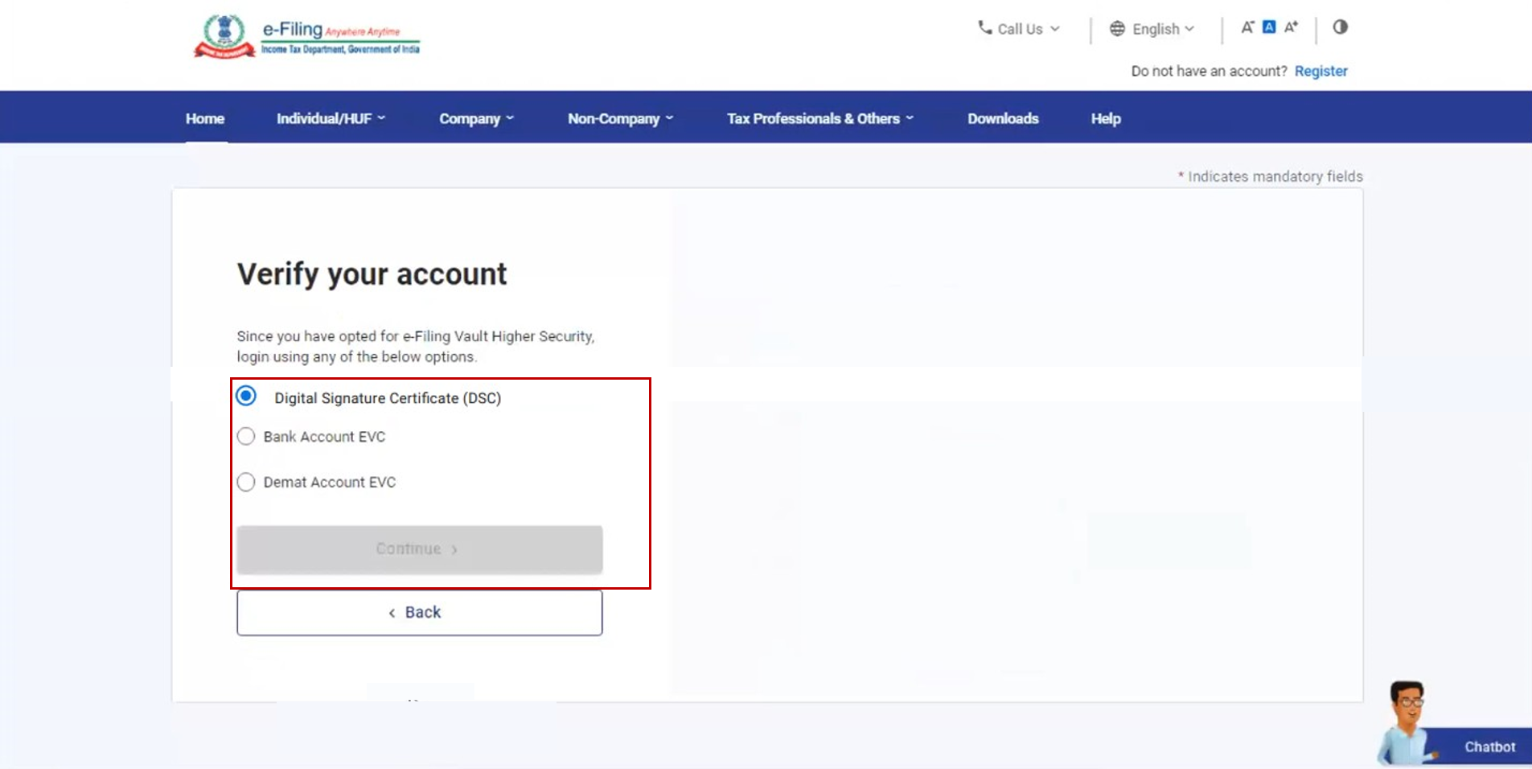Viewport: 1532px width, 769px height.
Task: Toggle high contrast mode icon
Action: tap(1340, 27)
